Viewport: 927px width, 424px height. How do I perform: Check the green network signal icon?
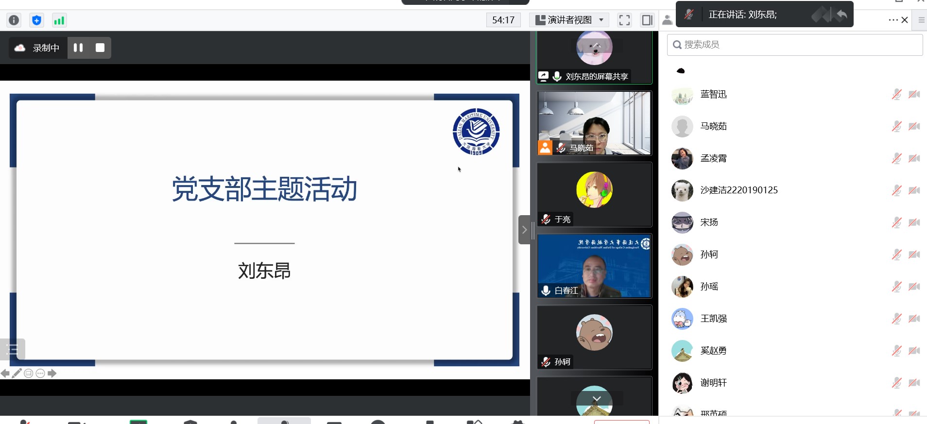coord(59,20)
